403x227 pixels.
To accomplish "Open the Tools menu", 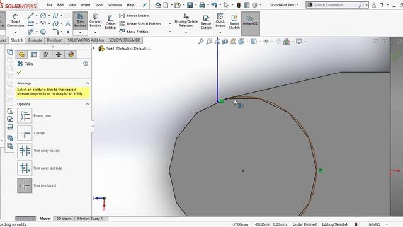I will coord(99,5).
